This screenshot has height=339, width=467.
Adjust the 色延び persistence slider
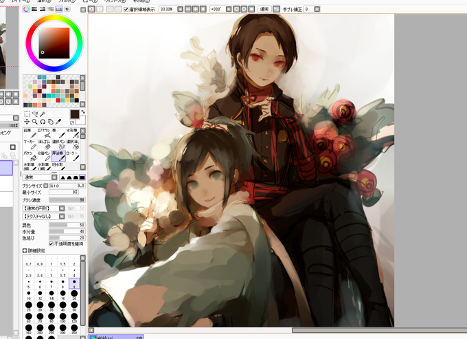point(67,238)
